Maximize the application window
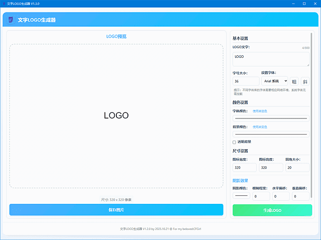Viewport: 321px width, 240px height. (303, 3)
